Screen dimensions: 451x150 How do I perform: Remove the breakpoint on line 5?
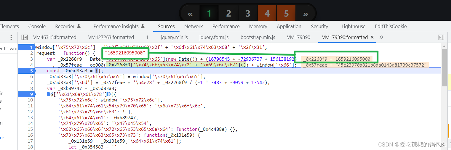(27, 71)
